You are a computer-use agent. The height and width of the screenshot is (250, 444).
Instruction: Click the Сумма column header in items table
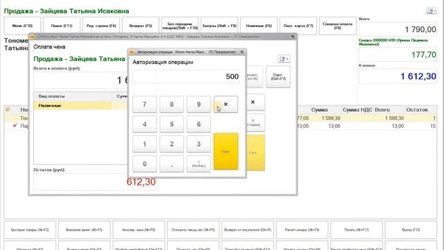(319, 110)
